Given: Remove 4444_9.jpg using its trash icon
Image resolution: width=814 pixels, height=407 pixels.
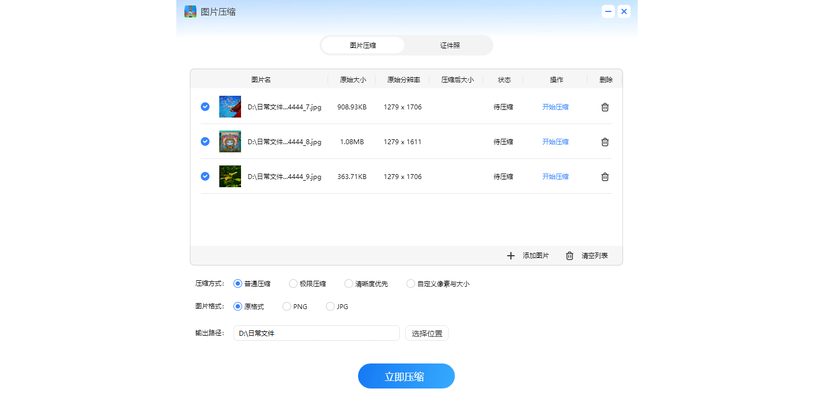Looking at the screenshot, I should tap(605, 177).
